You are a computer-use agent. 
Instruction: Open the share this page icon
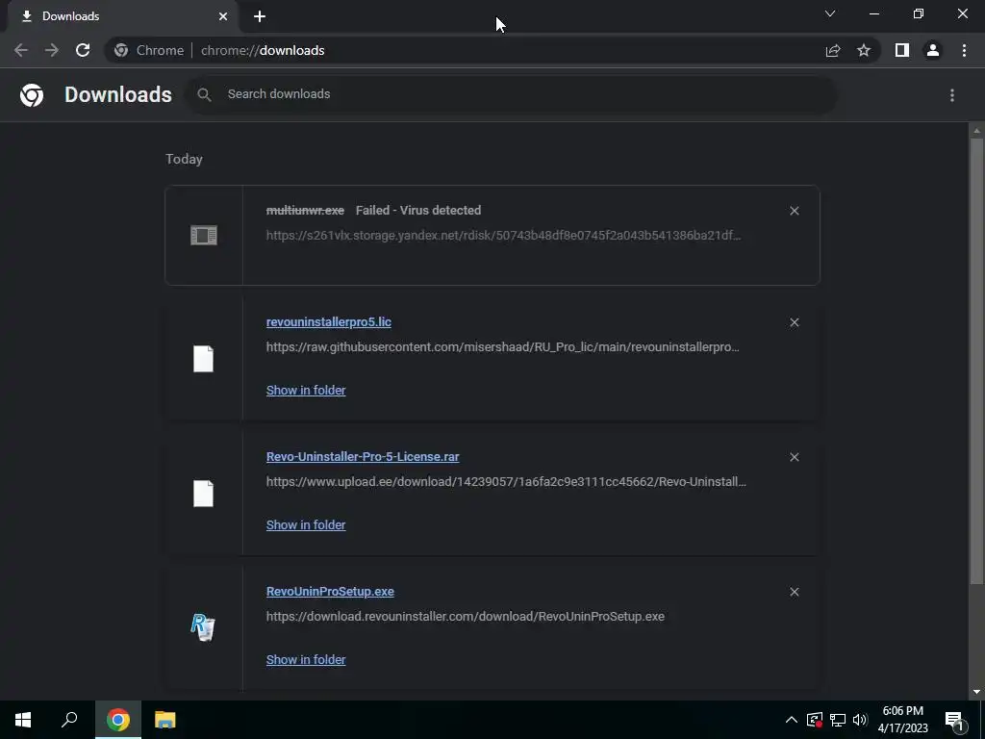(833, 50)
